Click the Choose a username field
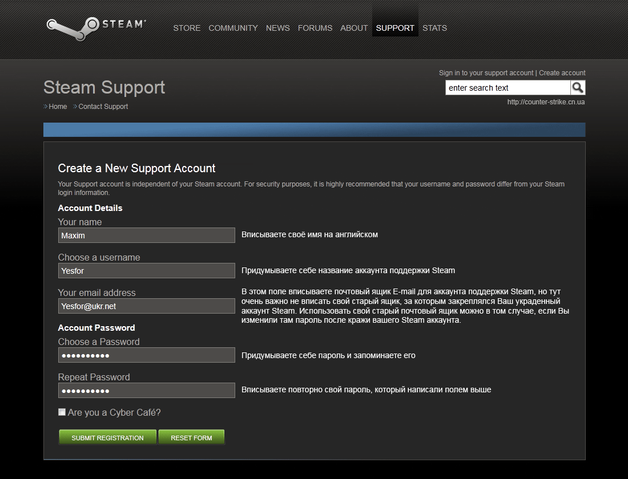 pyautogui.click(x=147, y=270)
